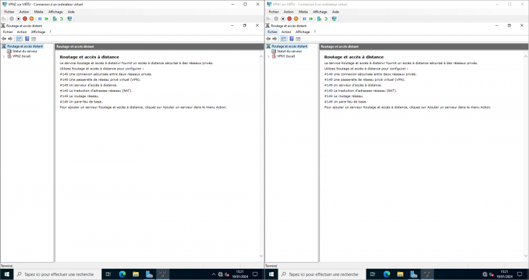Image resolution: width=529 pixels, height=280 pixels.
Task: Open Task View in VPN2 taskbar
Action: point(108,274)
